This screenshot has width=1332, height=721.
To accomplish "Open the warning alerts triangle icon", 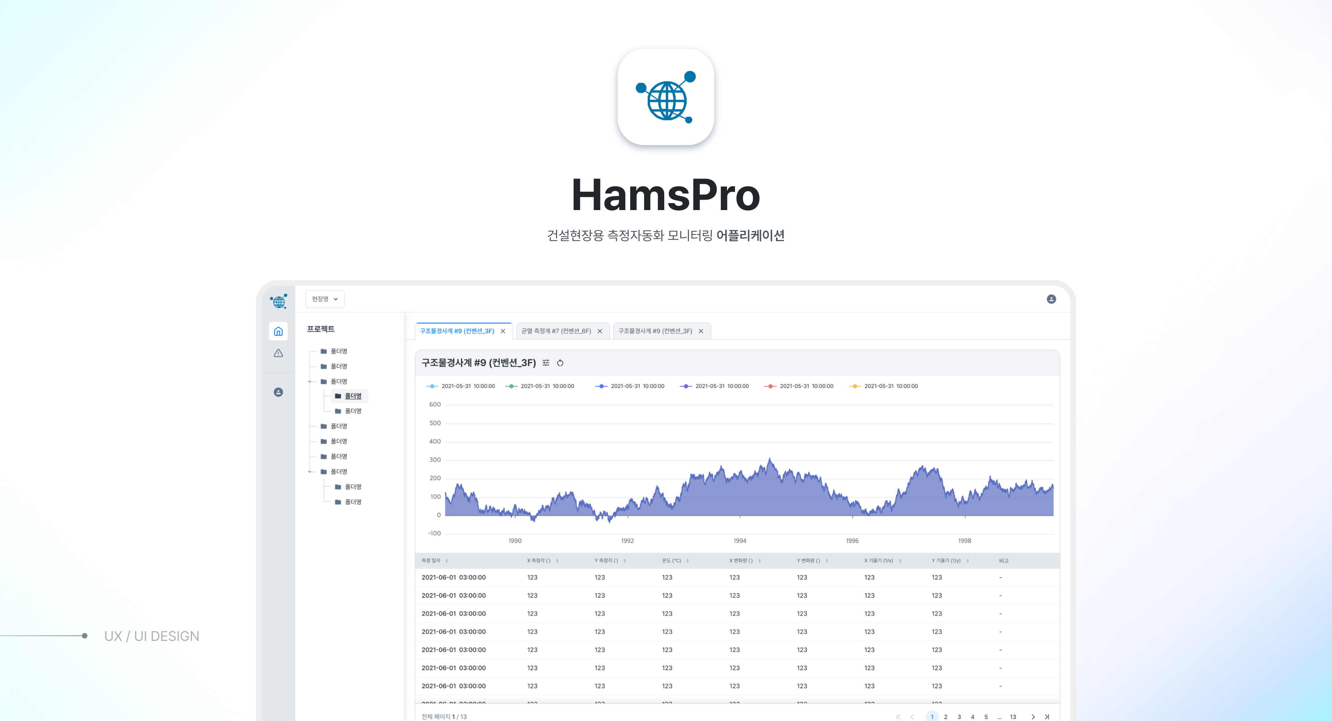I will pyautogui.click(x=278, y=354).
